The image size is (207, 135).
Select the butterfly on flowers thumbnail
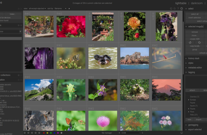click(71, 58)
